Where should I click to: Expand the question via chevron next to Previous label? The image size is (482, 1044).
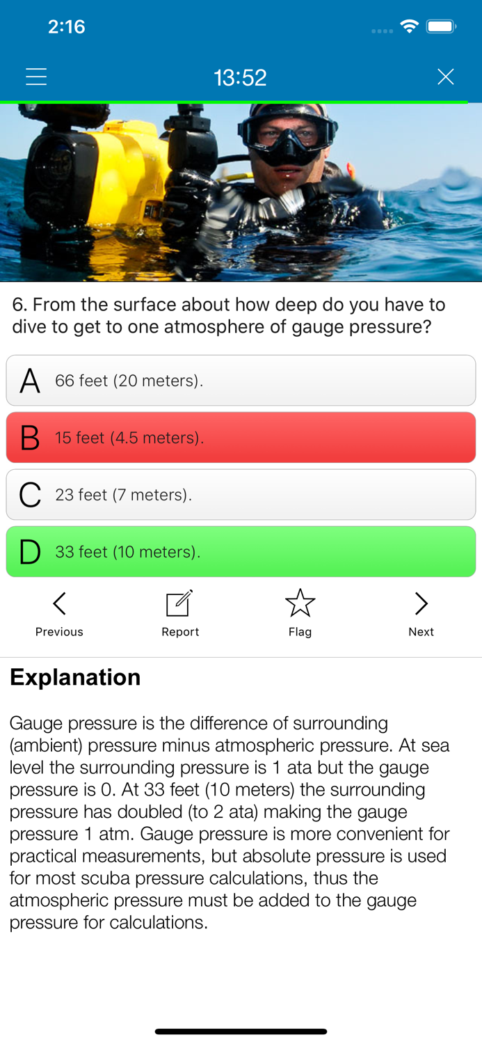[59, 603]
